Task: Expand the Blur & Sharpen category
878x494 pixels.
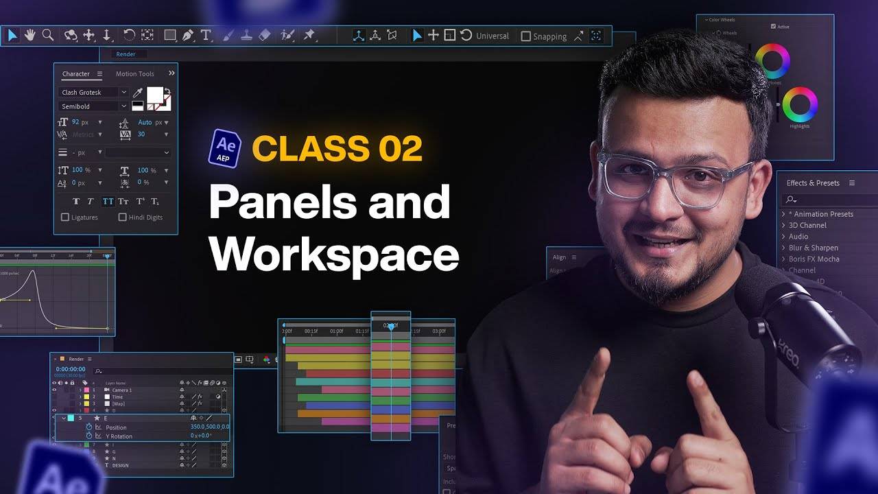Action: click(783, 248)
